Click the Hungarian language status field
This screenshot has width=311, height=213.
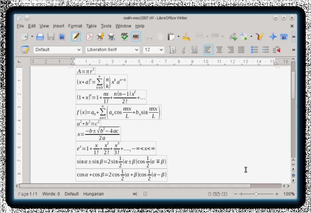[x=93, y=194]
